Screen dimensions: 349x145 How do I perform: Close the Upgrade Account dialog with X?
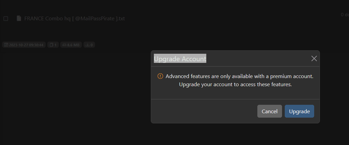pos(314,58)
